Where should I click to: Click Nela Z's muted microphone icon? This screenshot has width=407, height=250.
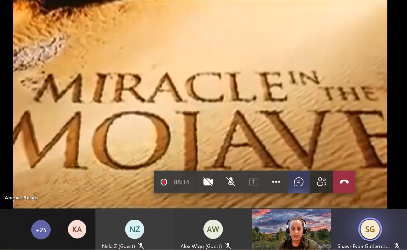click(141, 246)
